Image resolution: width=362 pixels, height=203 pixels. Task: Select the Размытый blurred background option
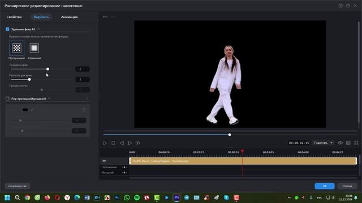click(x=34, y=48)
